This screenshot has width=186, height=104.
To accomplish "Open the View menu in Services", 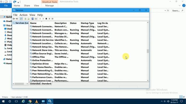I will coord(32,15).
